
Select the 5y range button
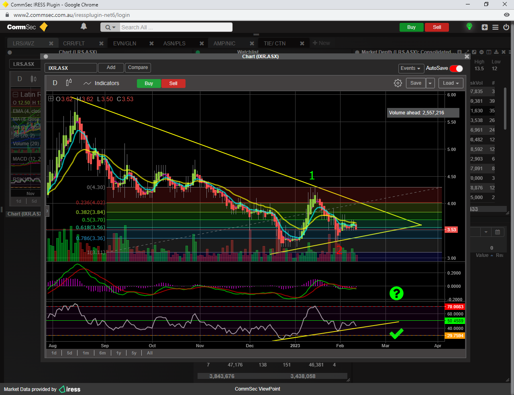pos(134,353)
